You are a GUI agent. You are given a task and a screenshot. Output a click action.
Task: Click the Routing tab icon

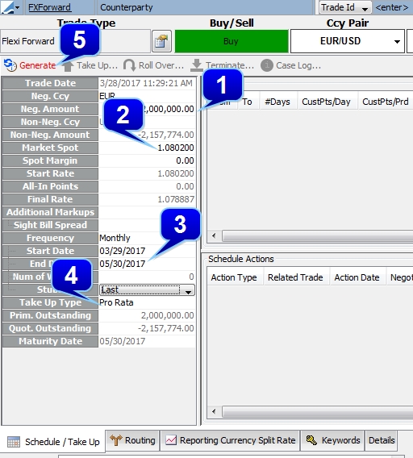[115, 440]
